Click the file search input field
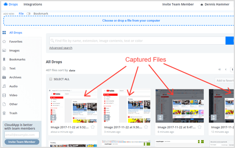The height and width of the screenshot is (148, 235). [137, 41]
